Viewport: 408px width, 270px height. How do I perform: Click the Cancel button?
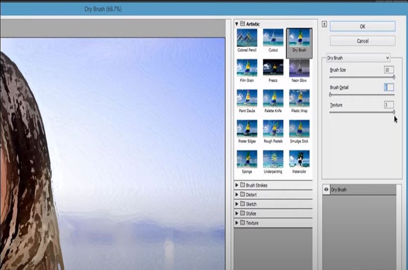tap(362, 41)
